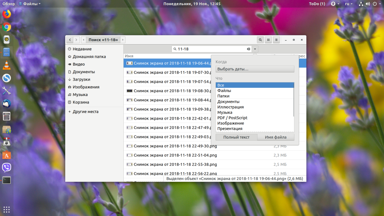Image resolution: width=384 pixels, height=216 pixels.
Task: Go forward with the right arrow button
Action: (x=76, y=40)
